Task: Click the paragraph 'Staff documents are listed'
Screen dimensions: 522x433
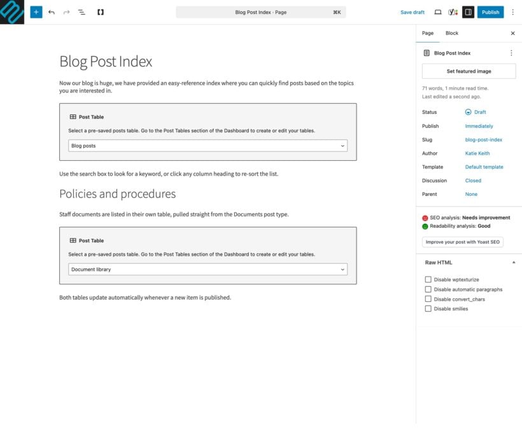Action: point(174,214)
